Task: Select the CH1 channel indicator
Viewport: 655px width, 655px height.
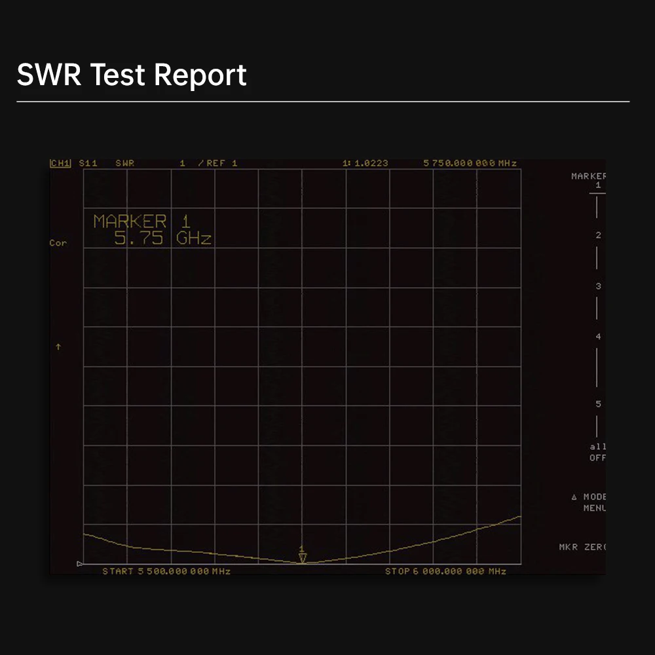Action: 60,163
